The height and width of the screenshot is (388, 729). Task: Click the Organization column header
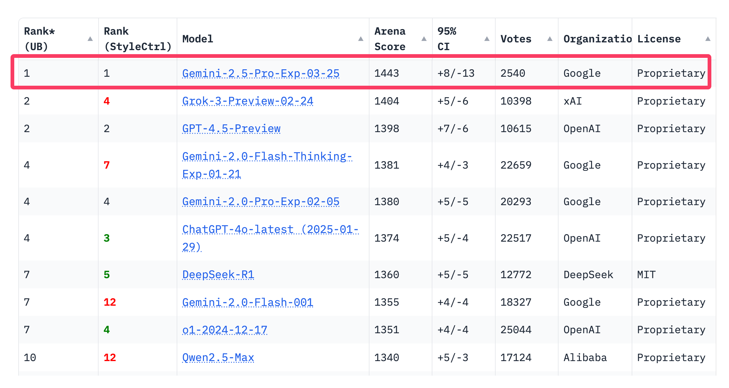tap(597, 39)
